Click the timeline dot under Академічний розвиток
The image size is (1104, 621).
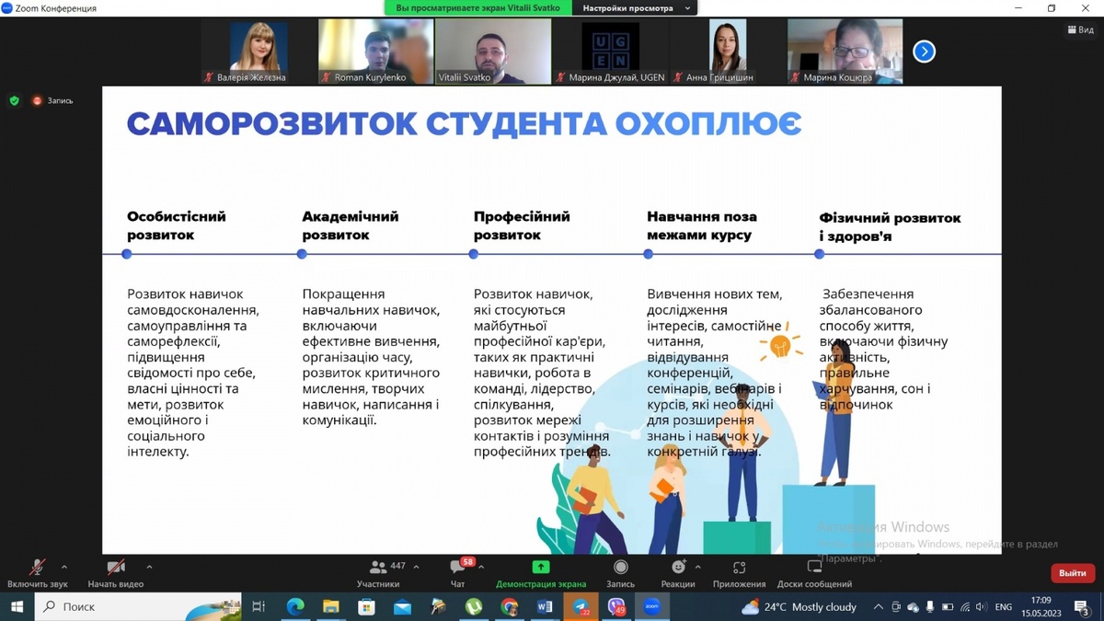tap(302, 255)
